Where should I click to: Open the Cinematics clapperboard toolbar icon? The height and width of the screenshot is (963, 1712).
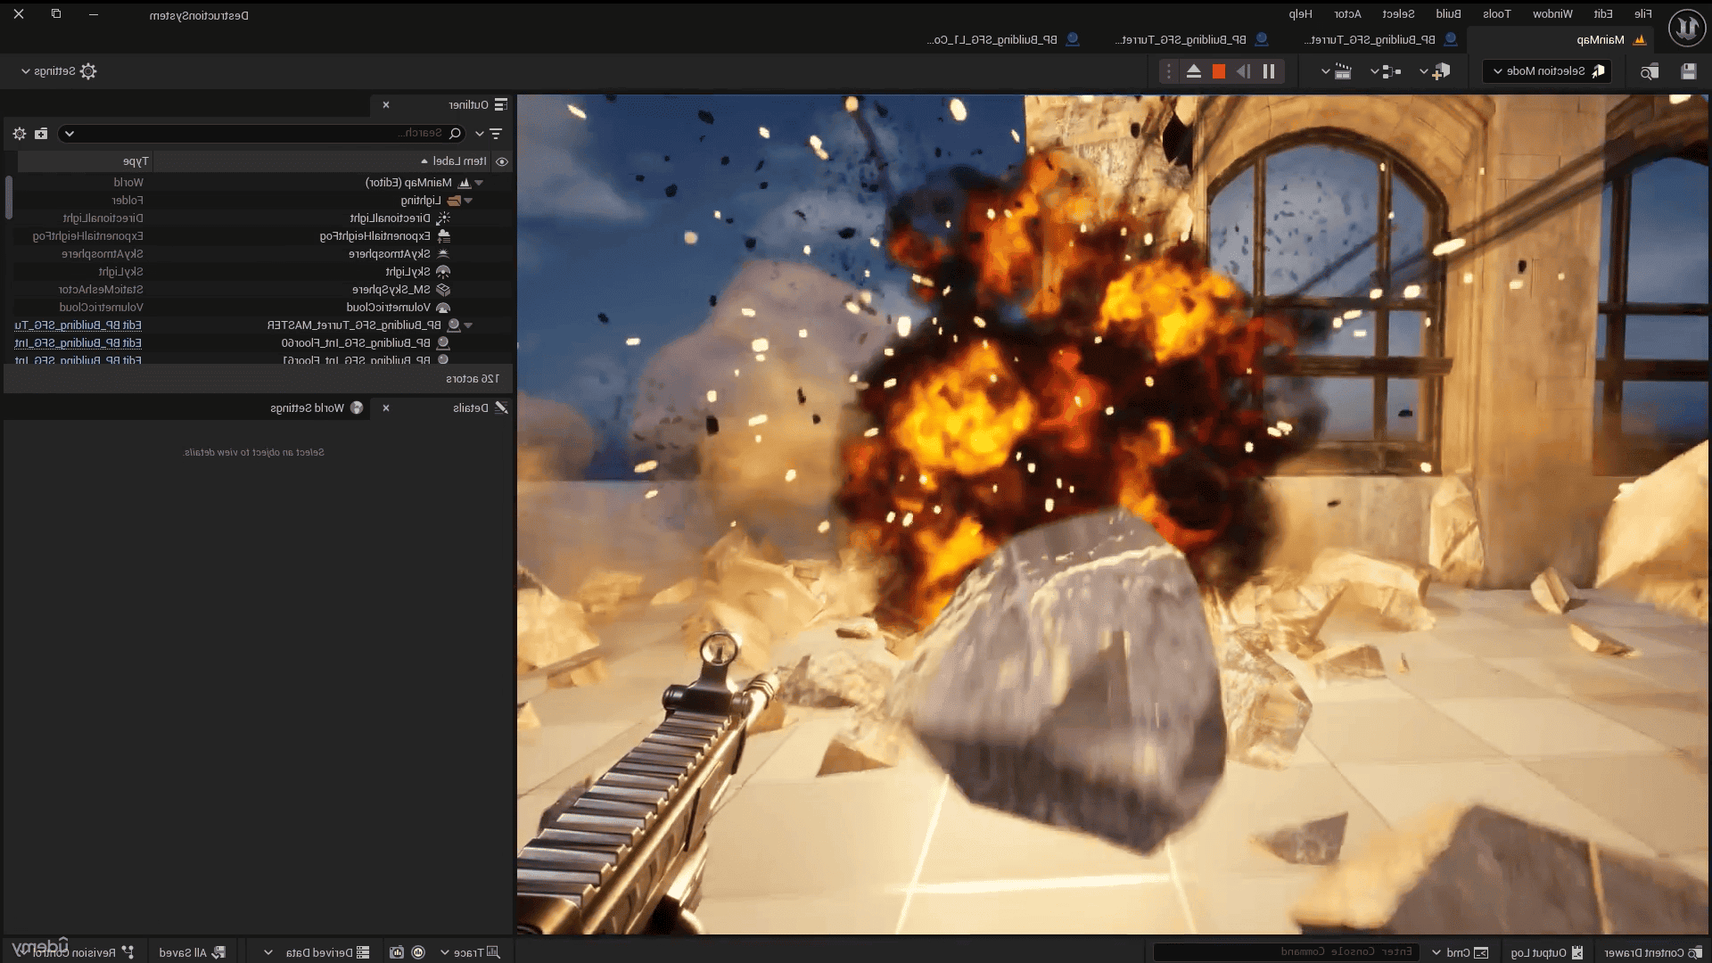point(1342,71)
